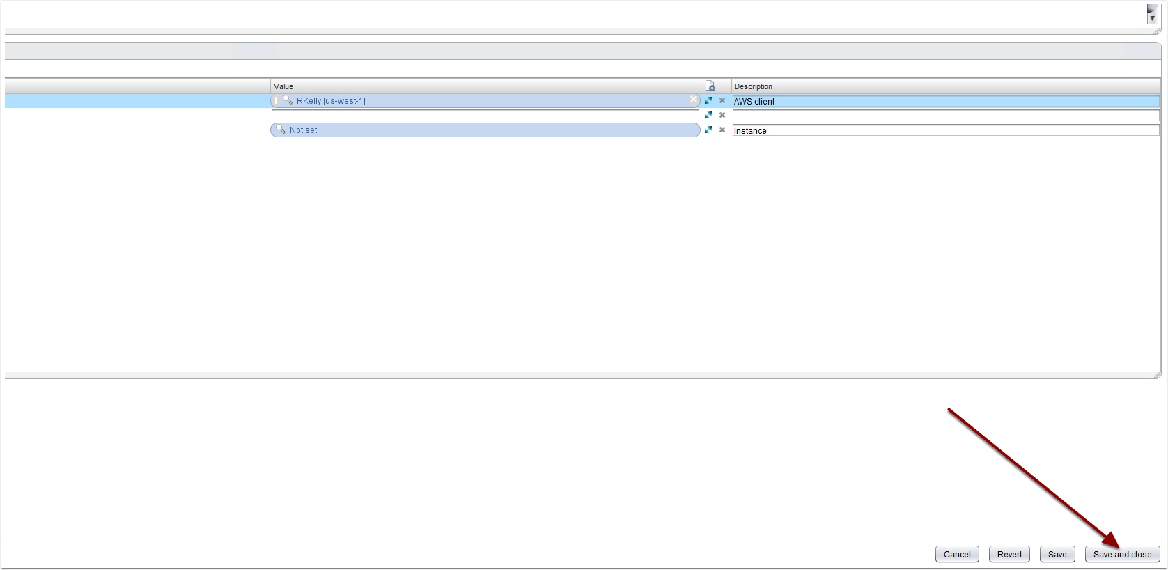The height and width of the screenshot is (570, 1168).
Task: Click the Instance description field
Action: coord(945,130)
